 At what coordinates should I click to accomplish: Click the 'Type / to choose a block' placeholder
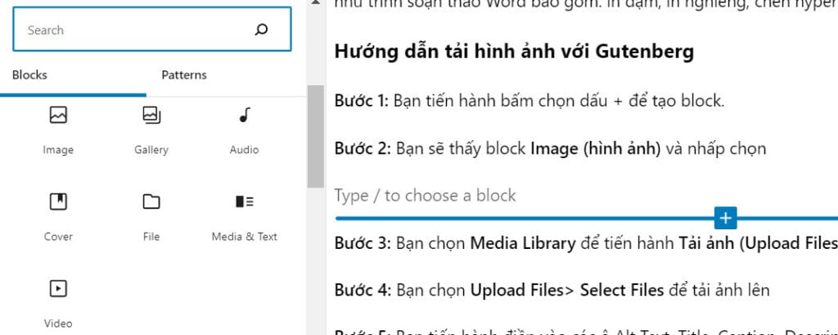pos(425,195)
